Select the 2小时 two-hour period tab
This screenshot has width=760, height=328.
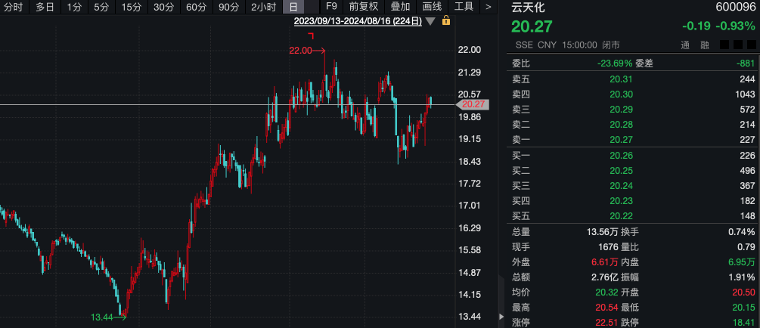264,7
